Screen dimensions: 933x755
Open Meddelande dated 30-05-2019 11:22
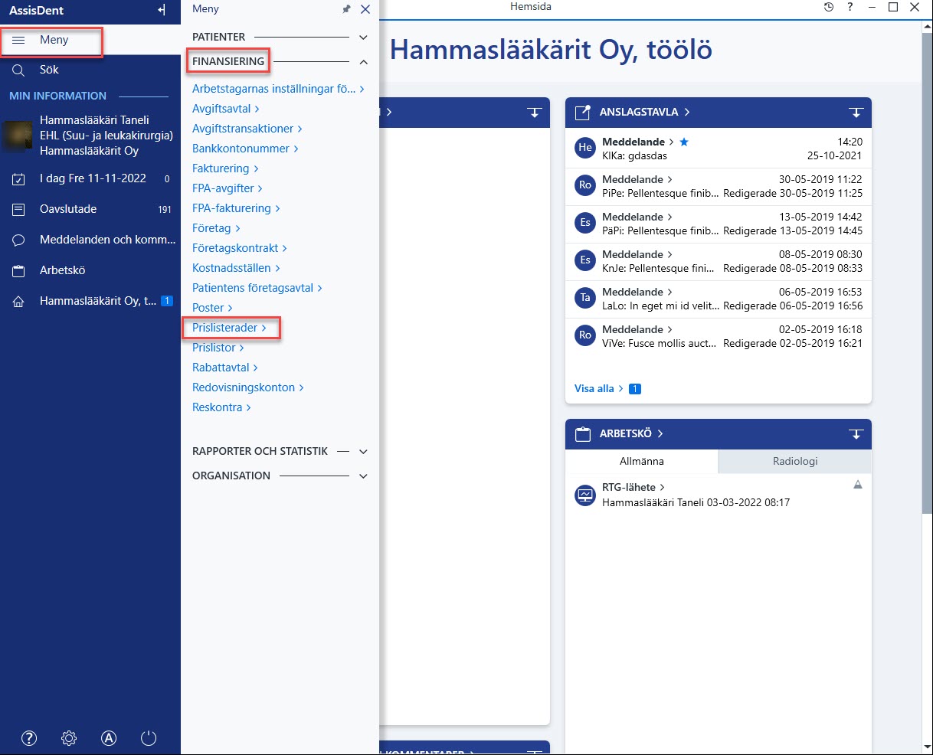tap(718, 186)
